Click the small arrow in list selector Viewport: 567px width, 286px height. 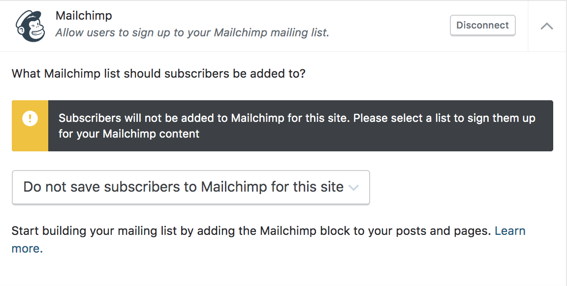(353, 188)
